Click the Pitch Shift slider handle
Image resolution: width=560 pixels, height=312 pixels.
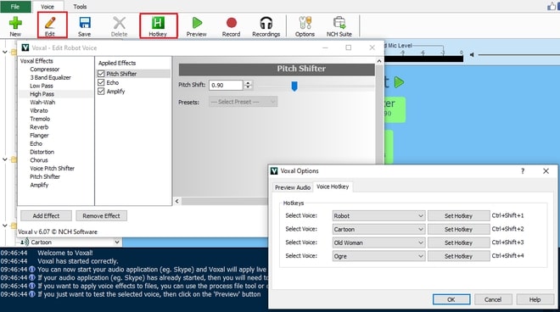click(x=294, y=86)
